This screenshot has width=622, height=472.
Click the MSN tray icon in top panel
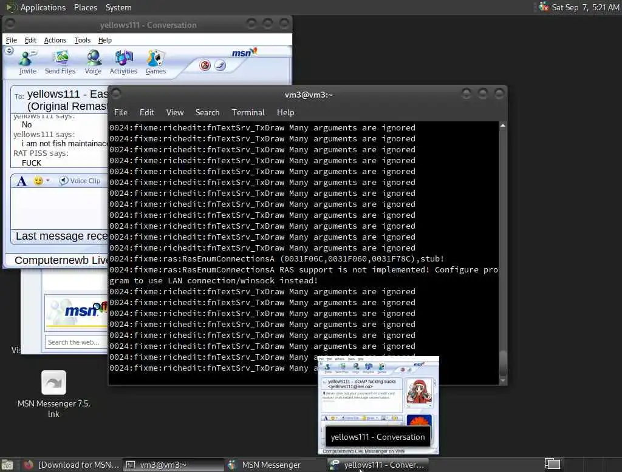(544, 7)
